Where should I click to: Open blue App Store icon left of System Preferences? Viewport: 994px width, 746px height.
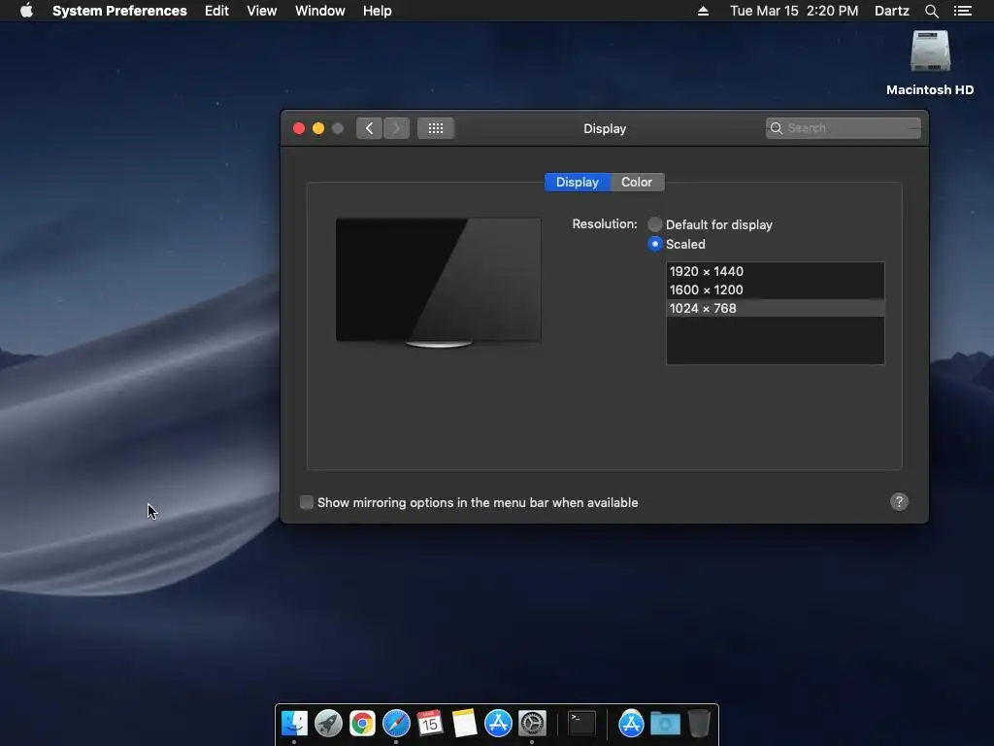coord(498,723)
